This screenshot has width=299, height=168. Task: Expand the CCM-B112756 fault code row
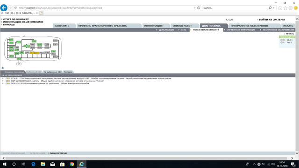pyautogui.click(x=3, y=78)
